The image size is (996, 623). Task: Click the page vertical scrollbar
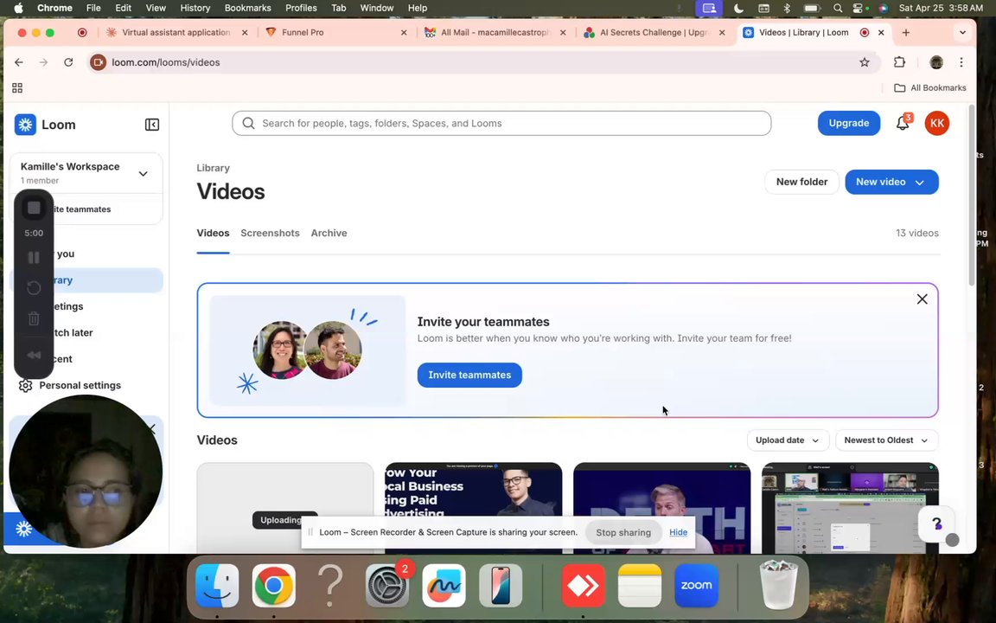click(x=972, y=197)
